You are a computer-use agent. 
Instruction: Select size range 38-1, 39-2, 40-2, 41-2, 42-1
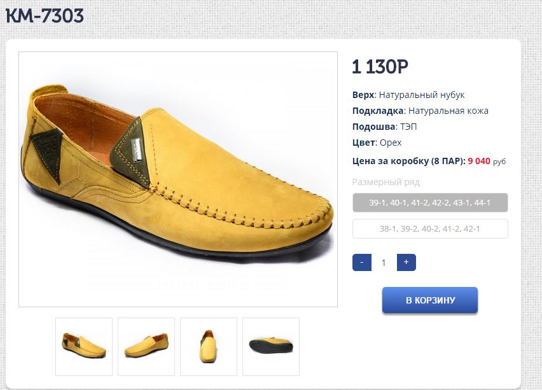pyautogui.click(x=430, y=228)
